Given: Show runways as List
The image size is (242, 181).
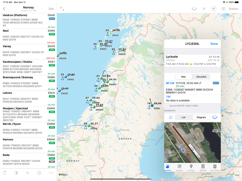Looking at the screenshot, I should 184,117.
